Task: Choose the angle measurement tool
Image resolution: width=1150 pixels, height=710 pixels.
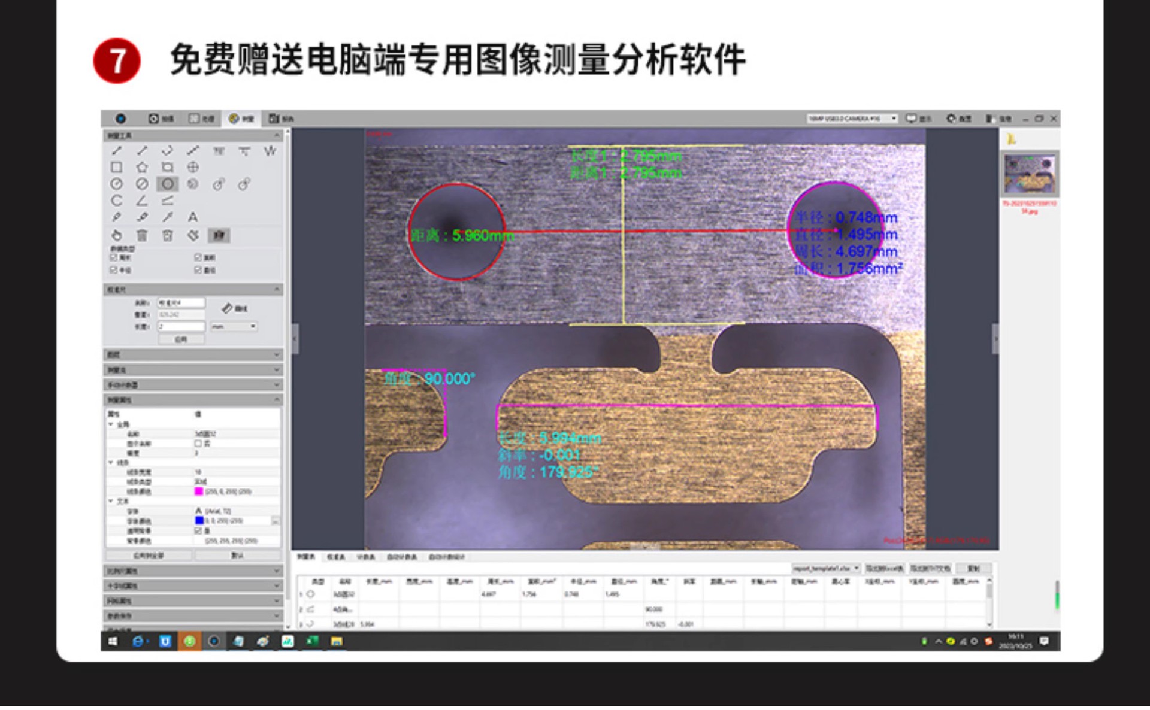Action: [x=142, y=201]
